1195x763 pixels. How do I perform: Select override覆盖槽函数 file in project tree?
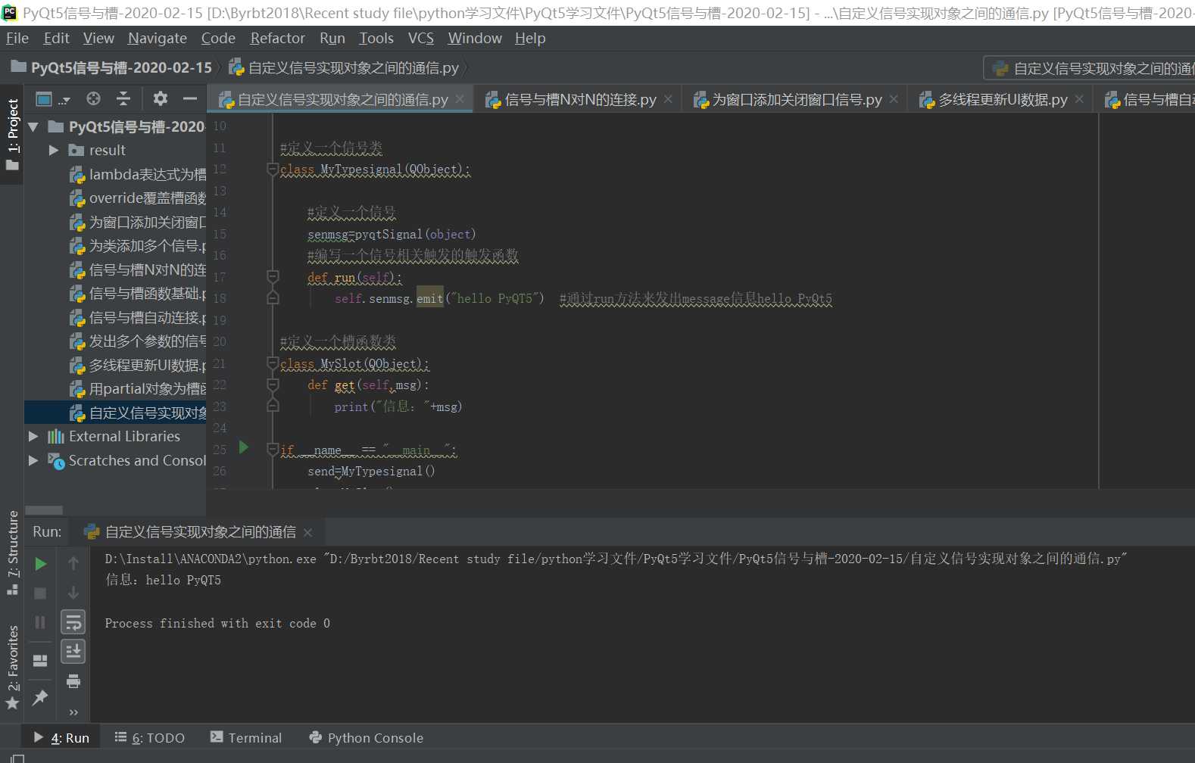(x=138, y=198)
